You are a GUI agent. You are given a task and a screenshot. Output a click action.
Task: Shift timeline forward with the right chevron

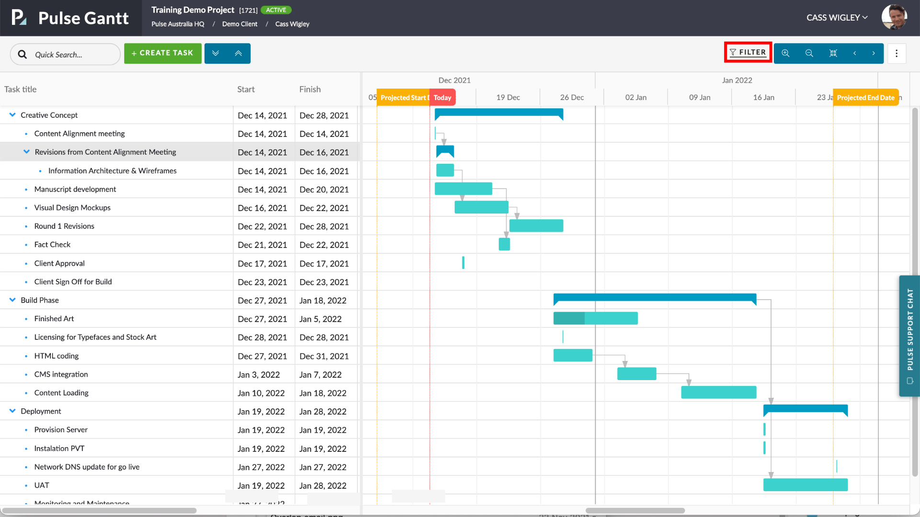[874, 53]
